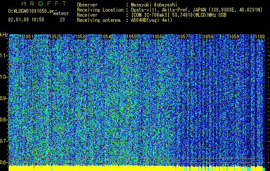Click the 1058 time marker

[x=208, y=37]
